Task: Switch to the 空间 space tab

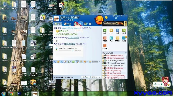Action: point(68,24)
